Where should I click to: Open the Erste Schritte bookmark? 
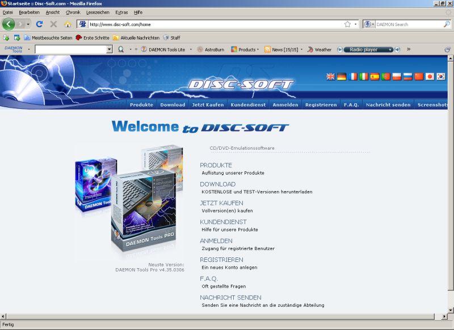coord(93,37)
